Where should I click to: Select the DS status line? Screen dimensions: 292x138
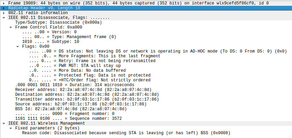tap(158, 51)
